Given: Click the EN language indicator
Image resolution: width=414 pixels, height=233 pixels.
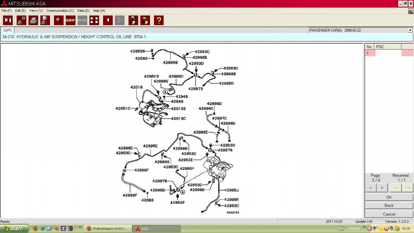Looking at the screenshot, I should pos(341,229).
